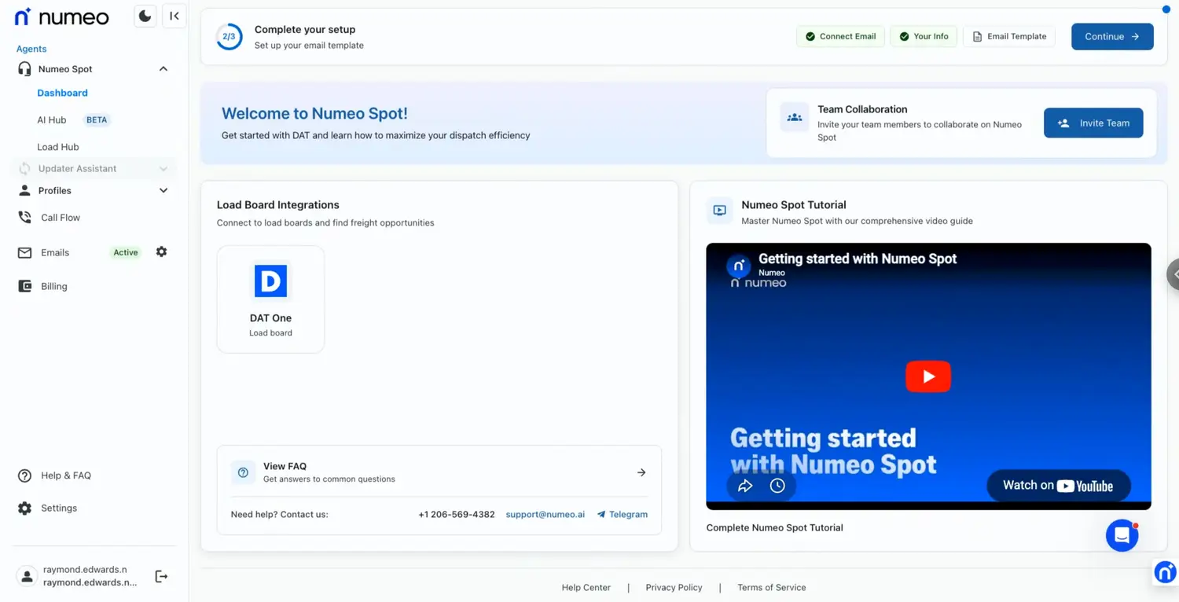Click the video share arrow icon
This screenshot has width=1179, height=602.
(745, 486)
